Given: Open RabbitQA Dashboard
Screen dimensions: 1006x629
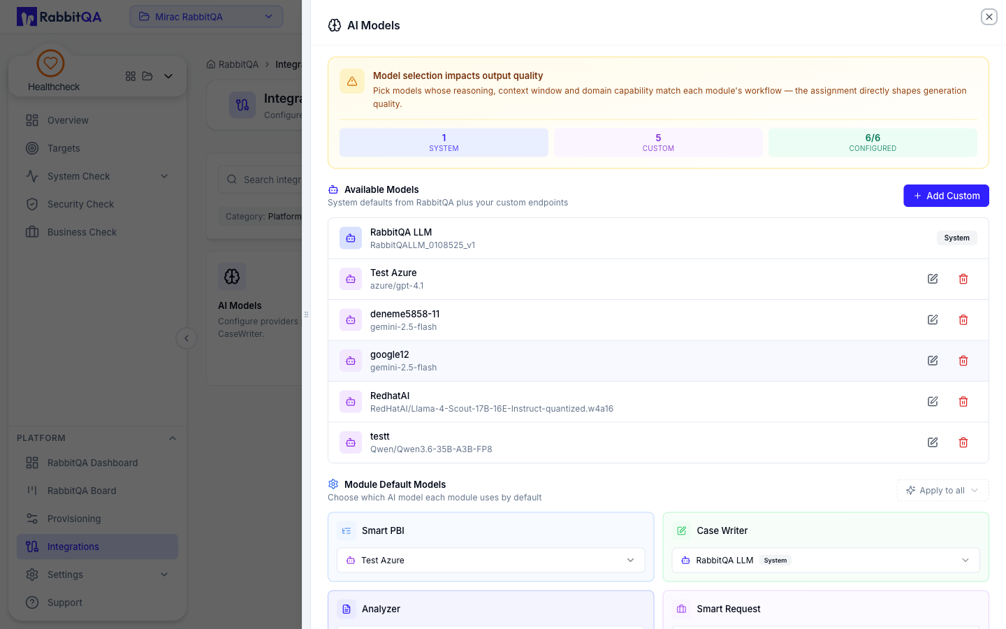Looking at the screenshot, I should tap(97, 463).
